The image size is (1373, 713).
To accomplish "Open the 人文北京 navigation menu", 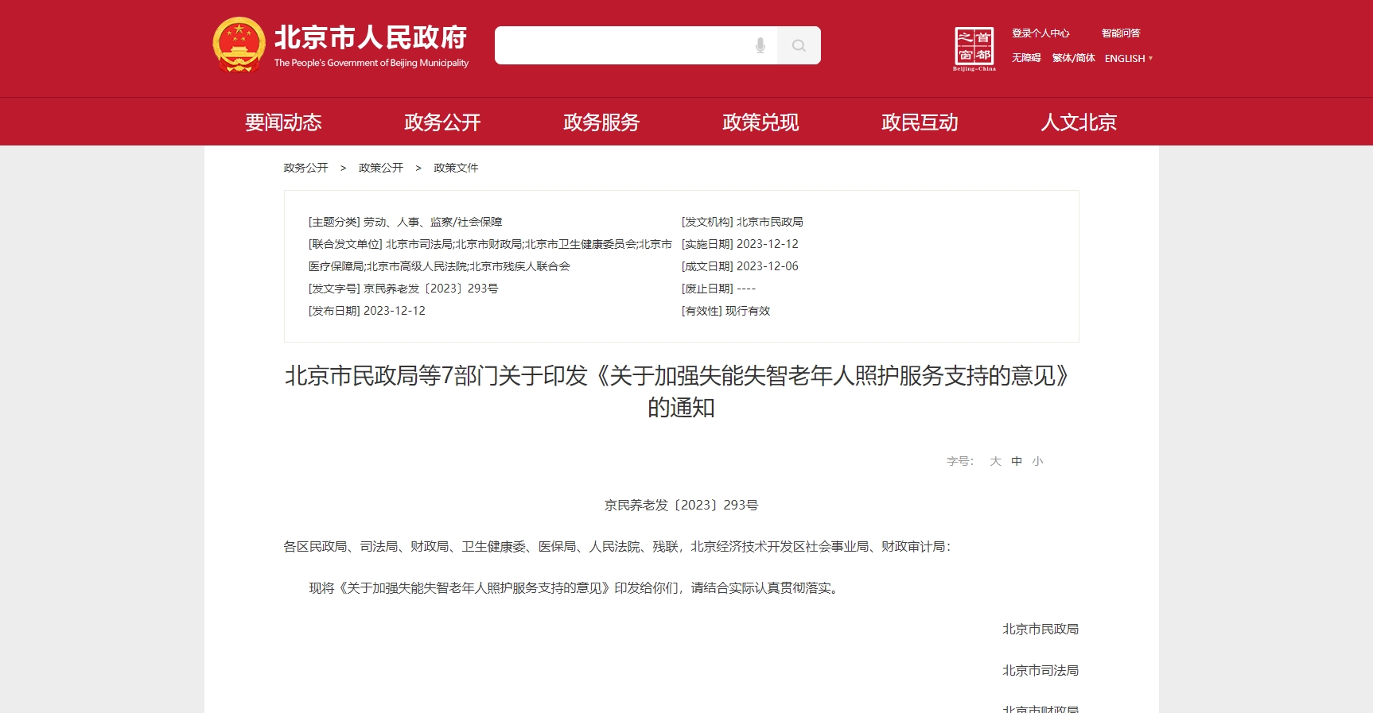I will pos(1079,122).
